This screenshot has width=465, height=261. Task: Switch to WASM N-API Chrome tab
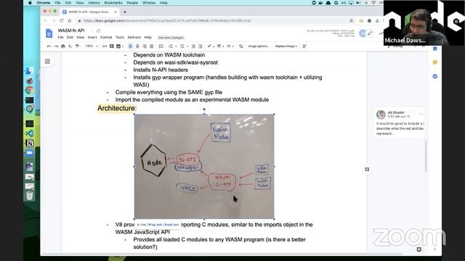pos(89,12)
